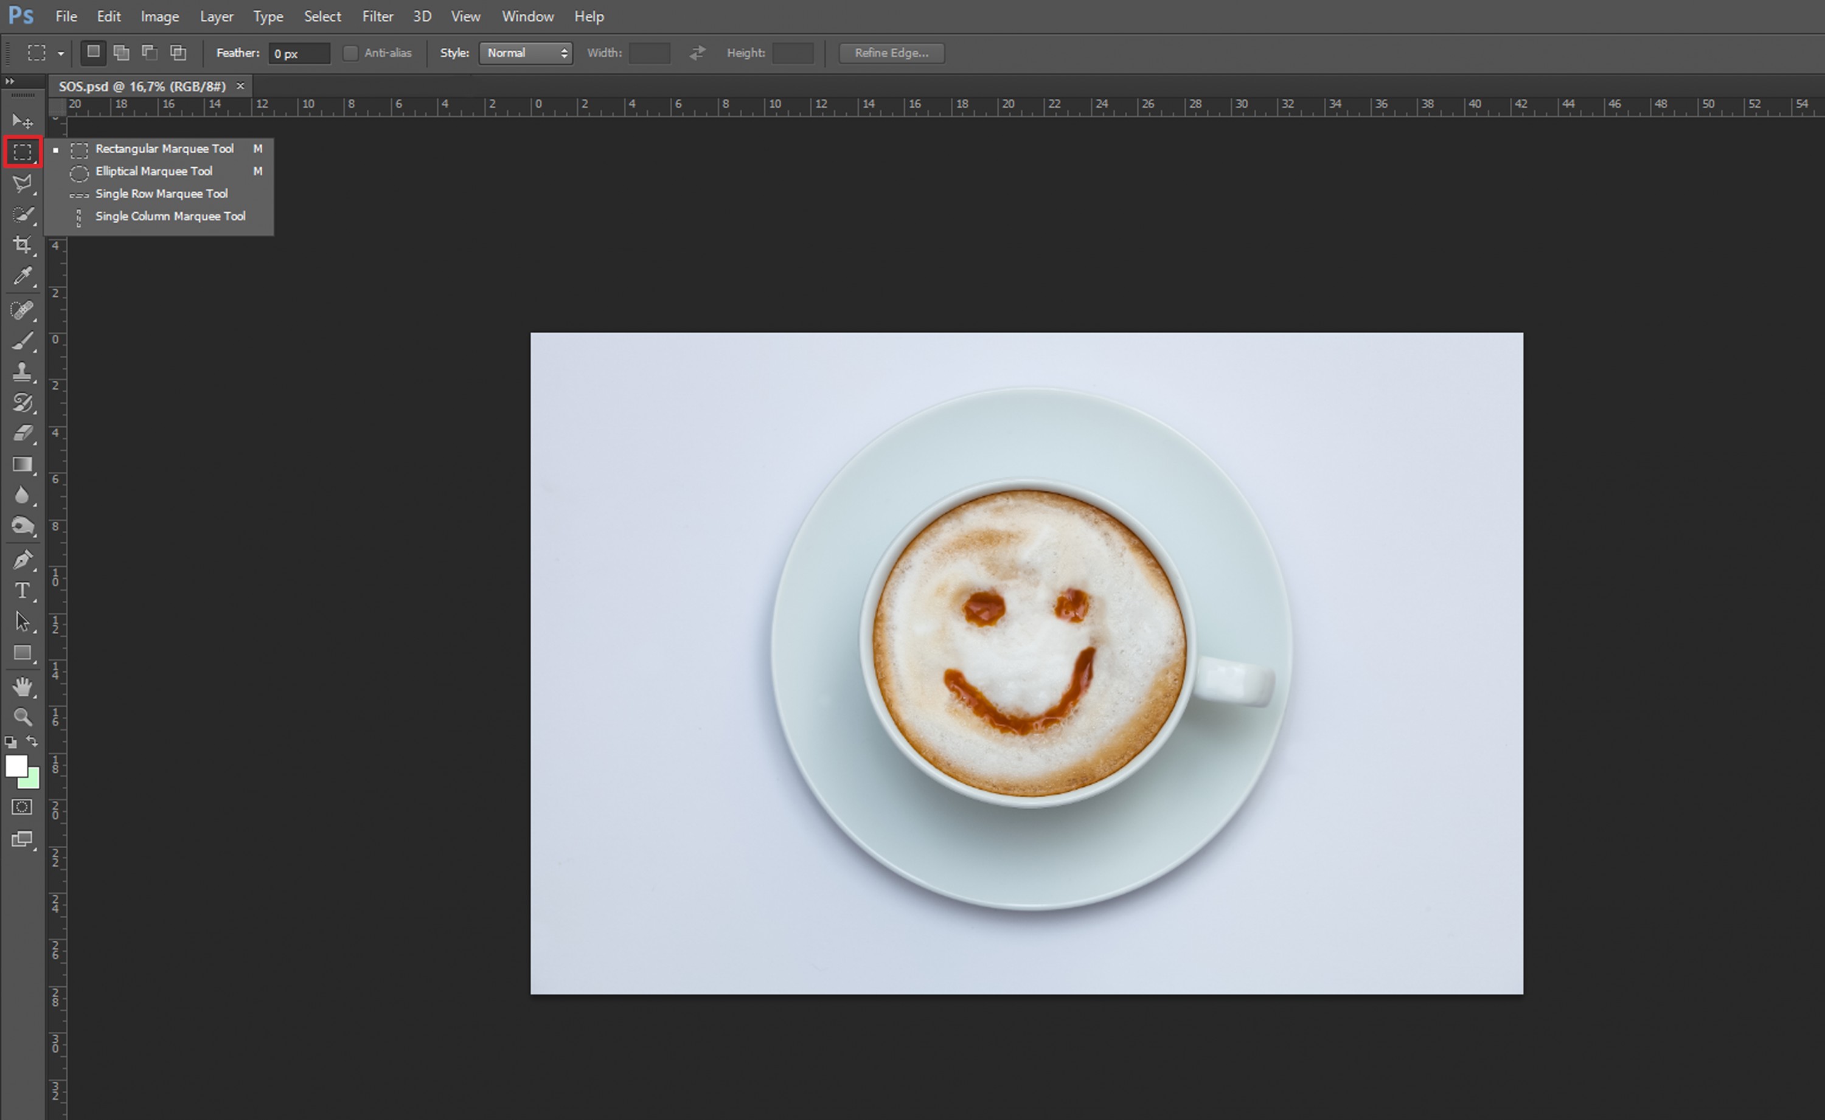The image size is (1825, 1120).
Task: Select the Pen tool
Action: coord(23,560)
